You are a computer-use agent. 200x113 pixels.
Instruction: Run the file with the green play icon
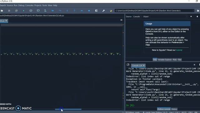(24, 11)
